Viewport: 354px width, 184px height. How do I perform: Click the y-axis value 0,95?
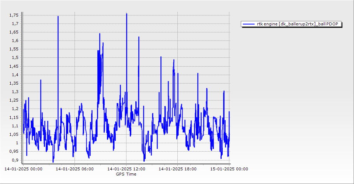pyautogui.click(x=14, y=151)
